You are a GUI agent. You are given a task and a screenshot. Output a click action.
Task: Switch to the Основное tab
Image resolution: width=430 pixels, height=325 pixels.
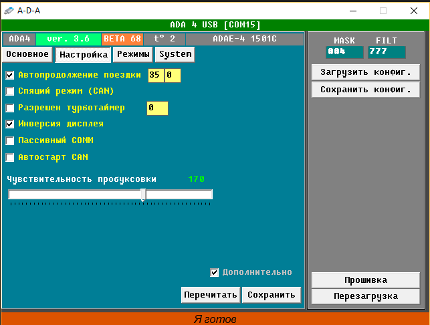(x=27, y=54)
